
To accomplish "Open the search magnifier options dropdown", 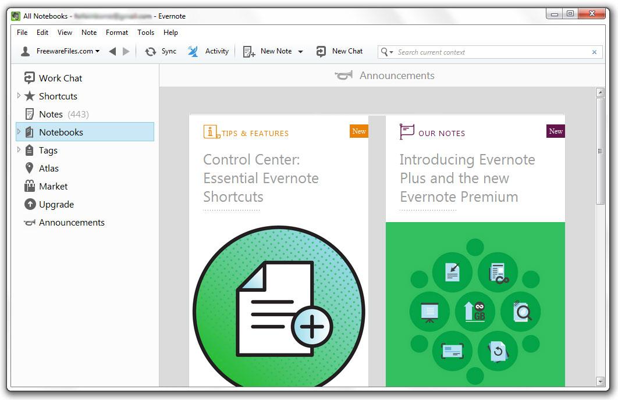I will (x=386, y=52).
